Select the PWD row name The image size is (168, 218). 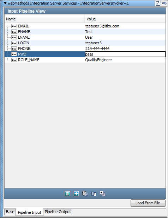pos(22,54)
